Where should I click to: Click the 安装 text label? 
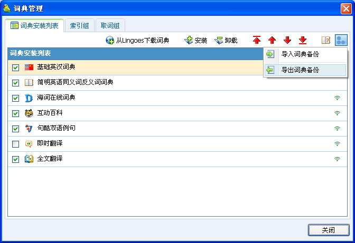(x=201, y=41)
